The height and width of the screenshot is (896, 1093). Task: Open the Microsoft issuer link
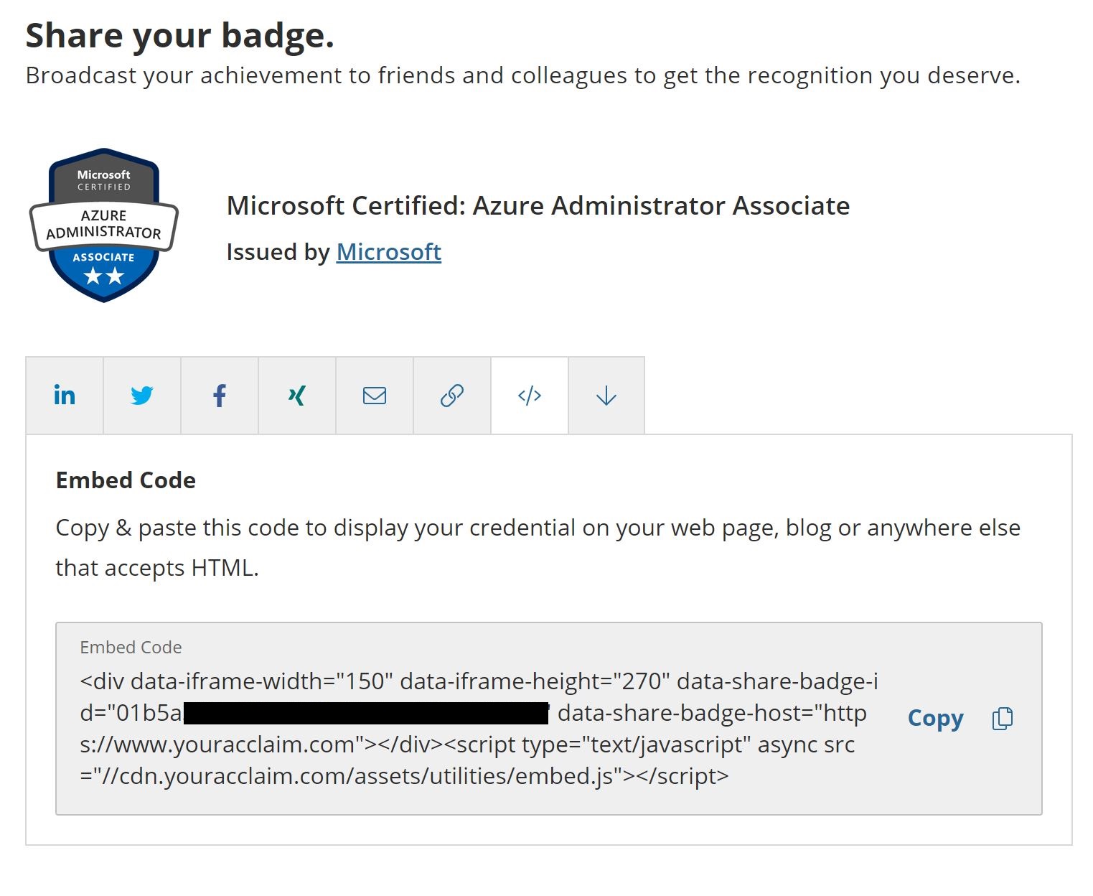pos(389,252)
